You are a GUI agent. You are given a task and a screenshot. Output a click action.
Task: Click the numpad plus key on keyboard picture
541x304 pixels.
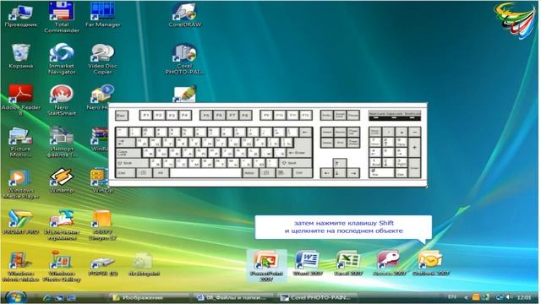[414, 147]
